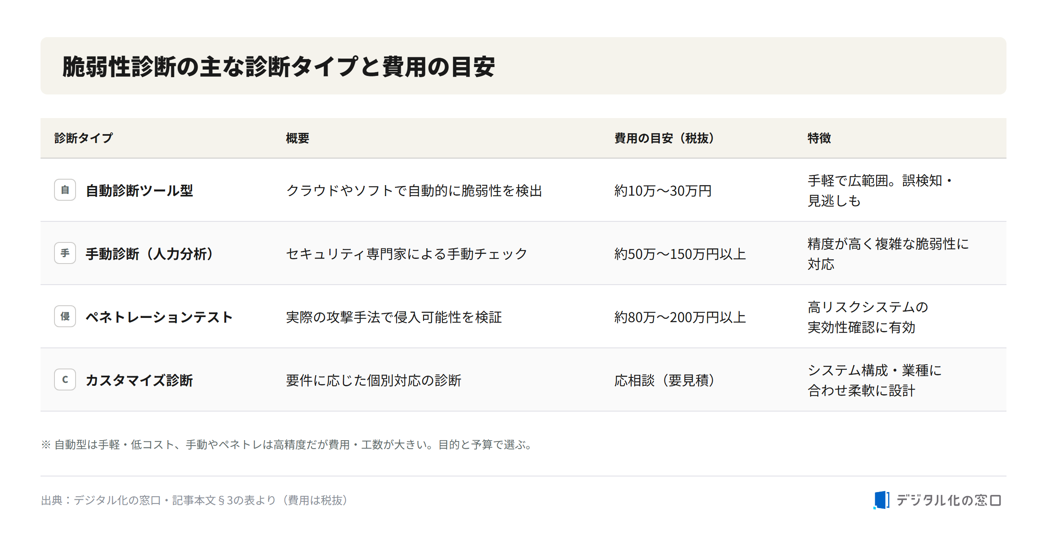Select the 費用の目安(税抜) column header
The height and width of the screenshot is (549, 1047).
664,138
